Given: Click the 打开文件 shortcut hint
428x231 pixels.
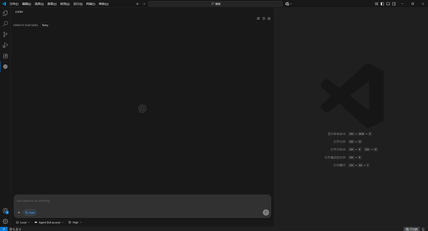Looking at the screenshot, I should point(339,142).
